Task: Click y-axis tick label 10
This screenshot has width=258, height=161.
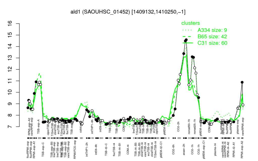Action: 10,92
